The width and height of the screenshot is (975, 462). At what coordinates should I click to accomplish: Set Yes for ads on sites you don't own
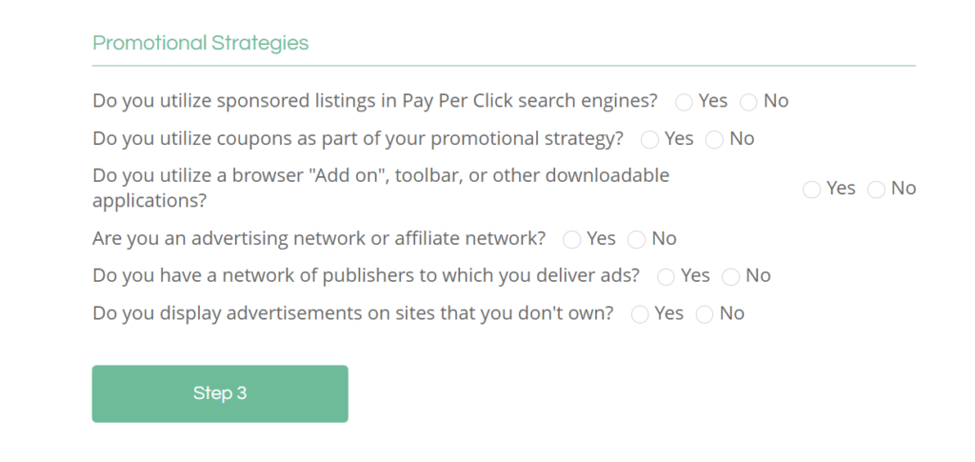[640, 314]
